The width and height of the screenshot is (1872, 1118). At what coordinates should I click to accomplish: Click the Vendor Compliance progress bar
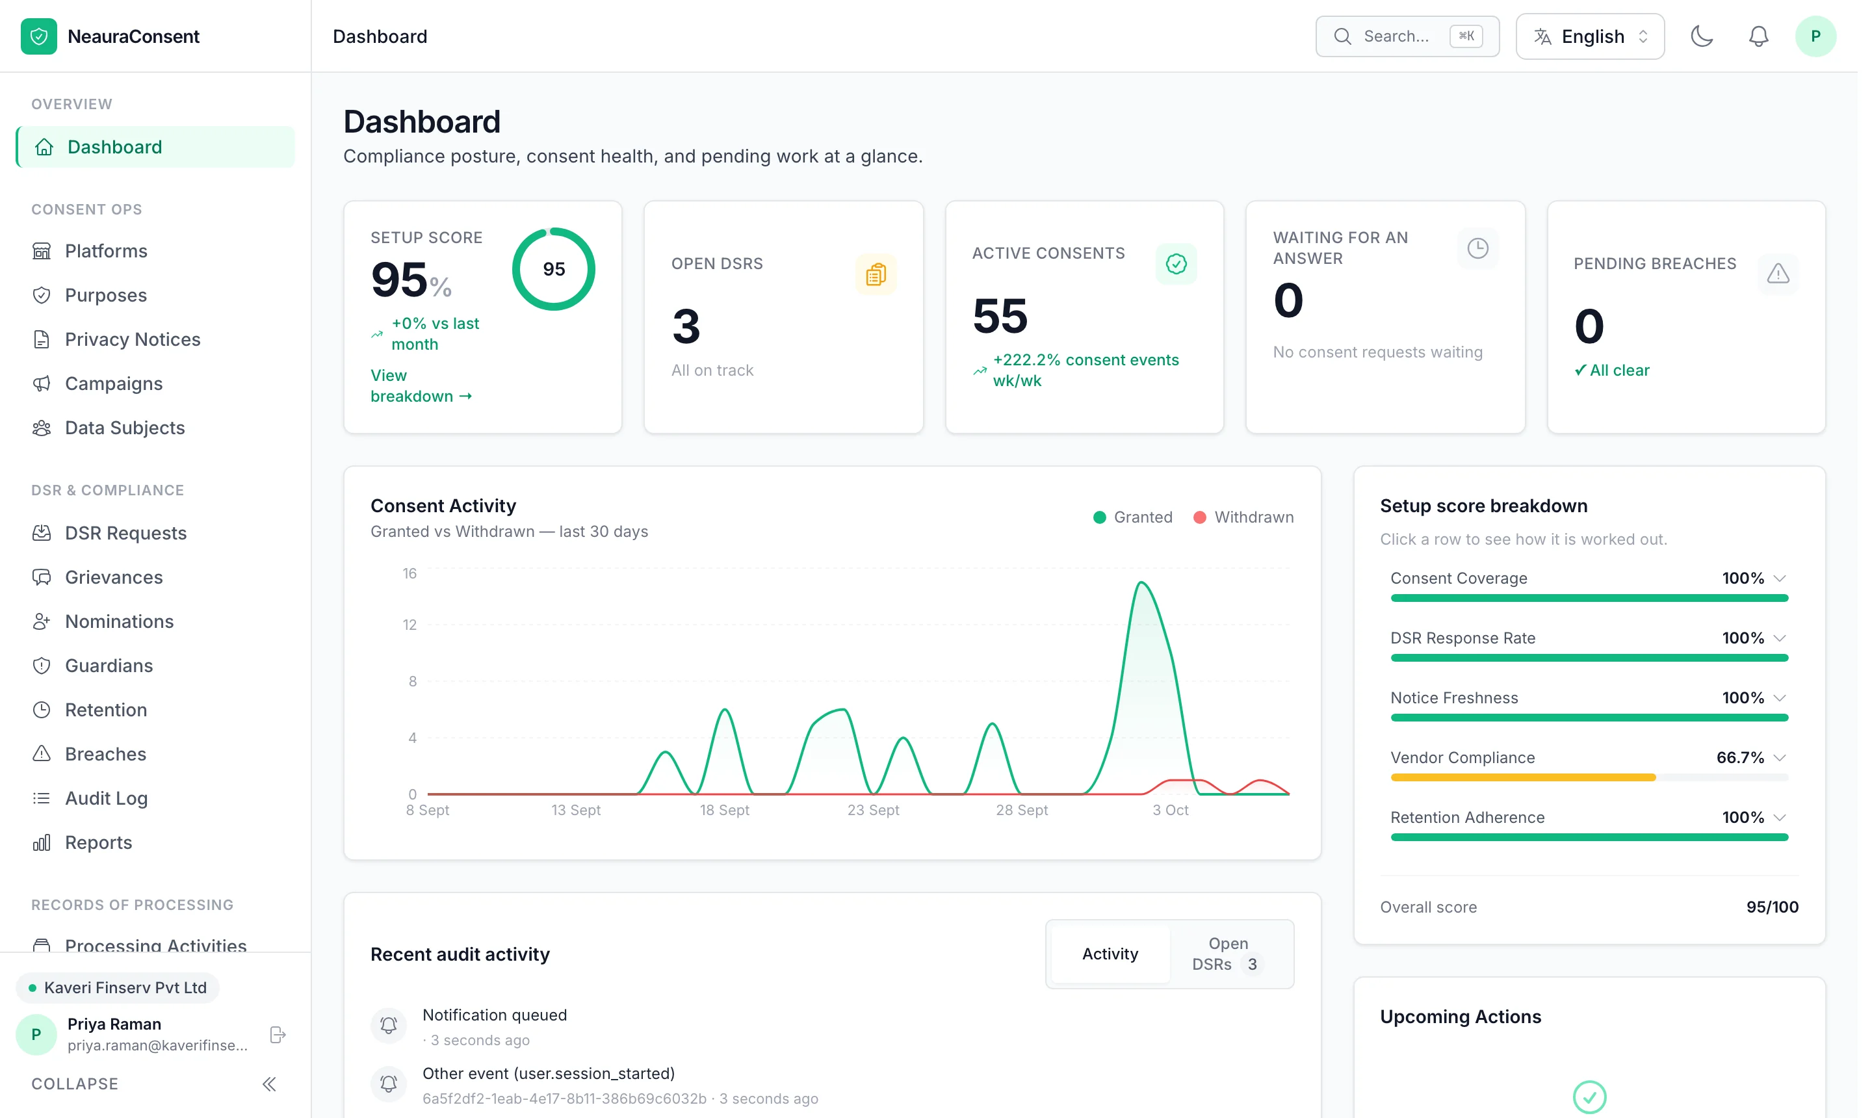(1589, 777)
